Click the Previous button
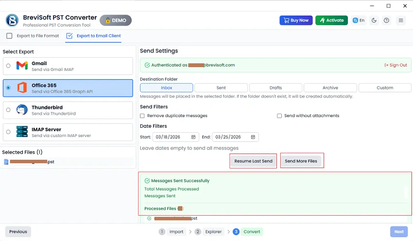 pos(18,232)
